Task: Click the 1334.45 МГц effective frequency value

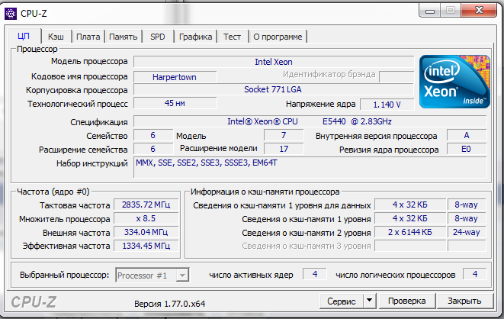Action: pos(146,246)
